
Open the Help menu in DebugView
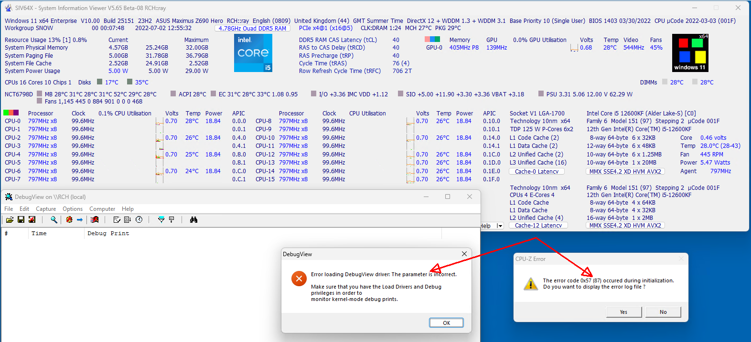128,209
